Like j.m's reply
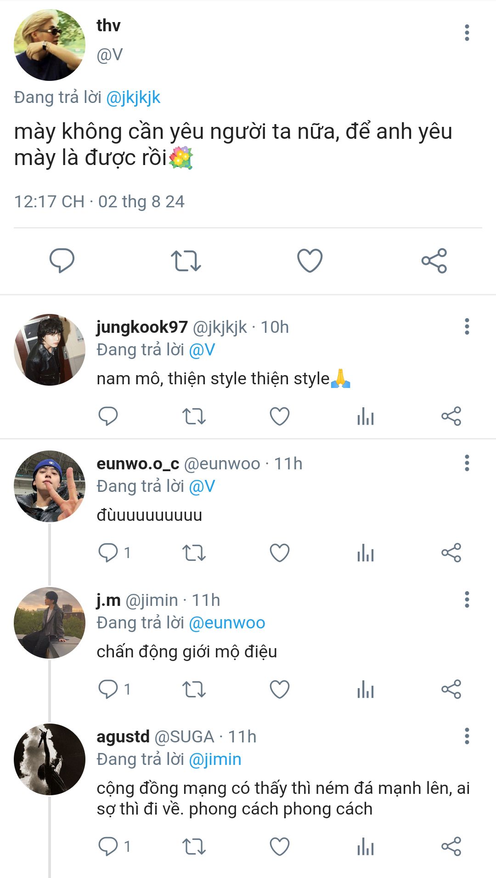Image resolution: width=496 pixels, height=878 pixels. 279,689
